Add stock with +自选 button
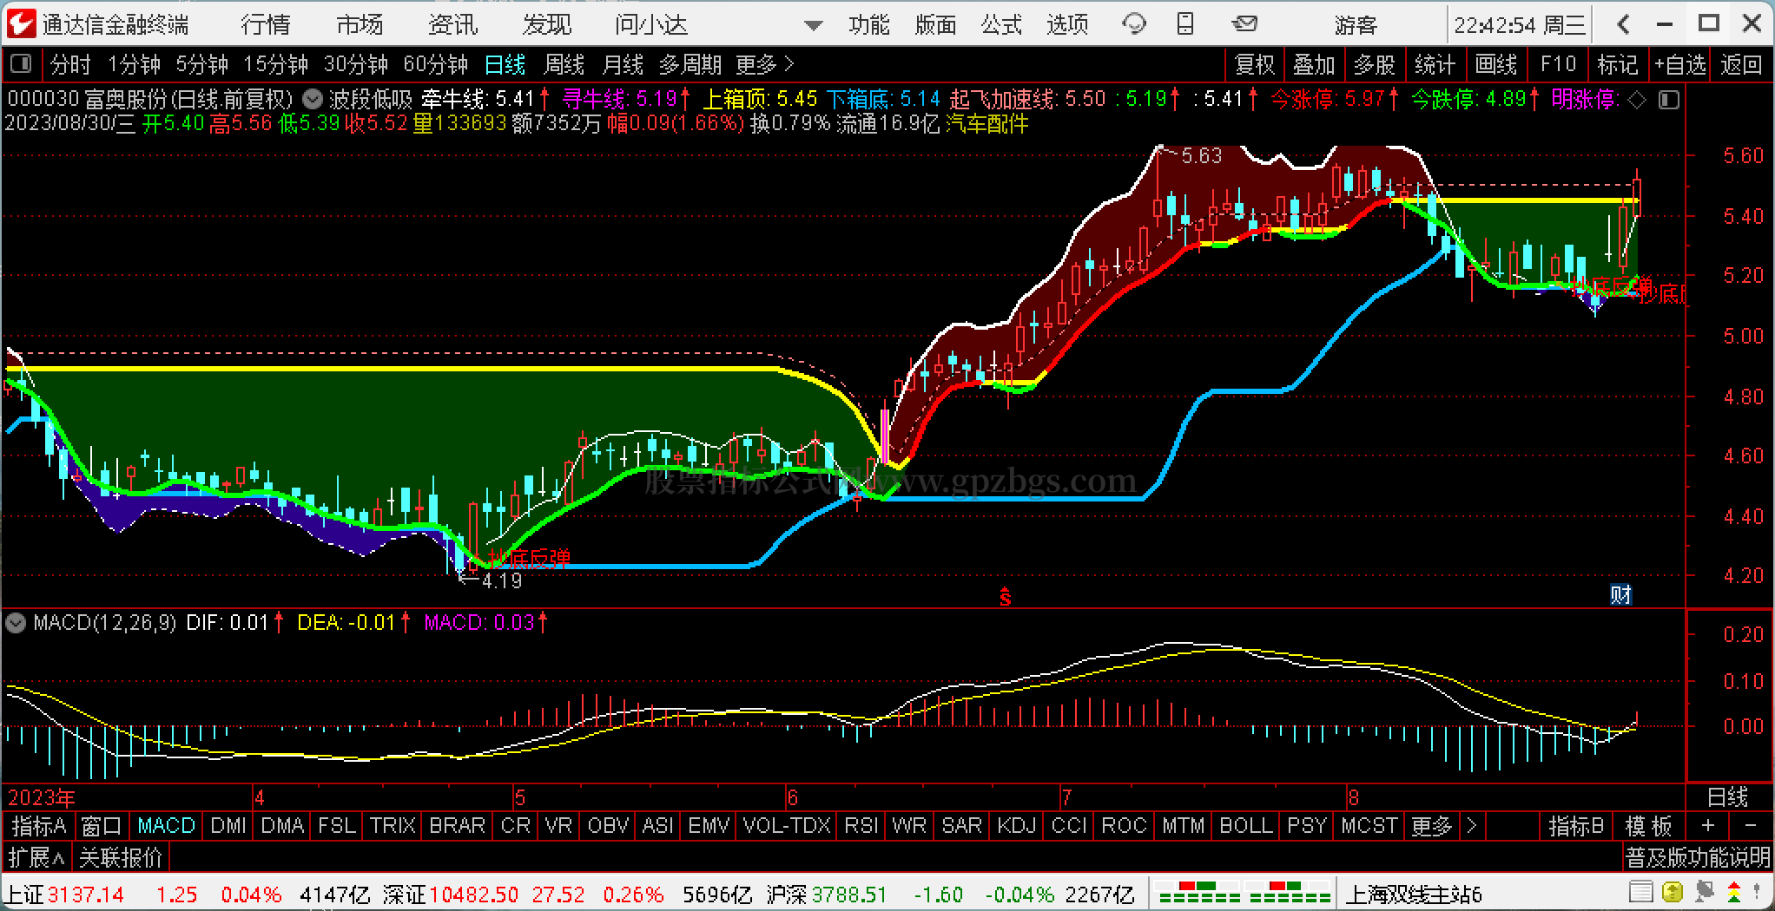 tap(1680, 64)
